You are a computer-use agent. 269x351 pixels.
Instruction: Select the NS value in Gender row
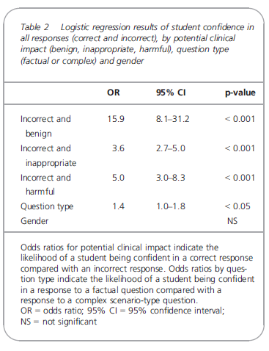pos(232,221)
